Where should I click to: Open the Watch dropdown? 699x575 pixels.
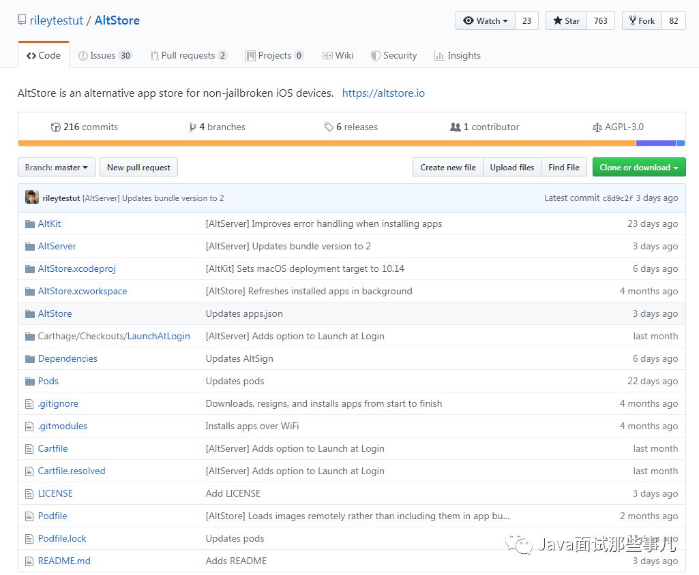[x=486, y=21]
